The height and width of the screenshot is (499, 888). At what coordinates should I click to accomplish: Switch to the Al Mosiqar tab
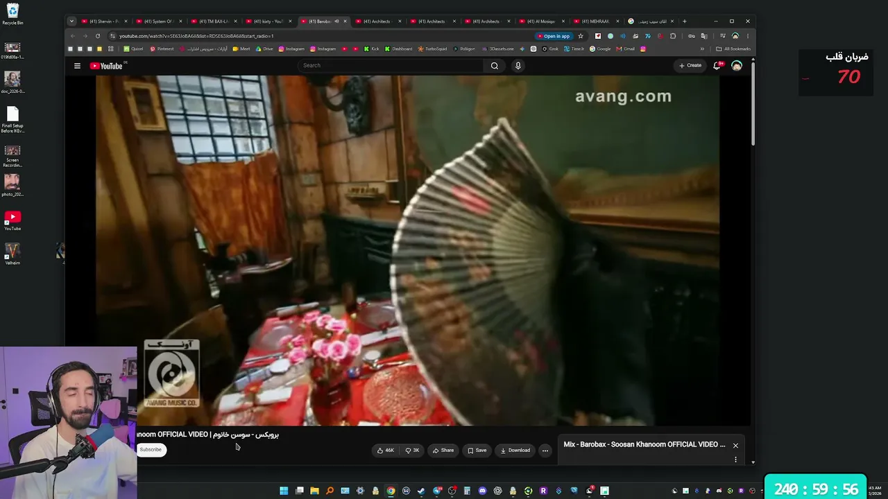[x=540, y=21]
